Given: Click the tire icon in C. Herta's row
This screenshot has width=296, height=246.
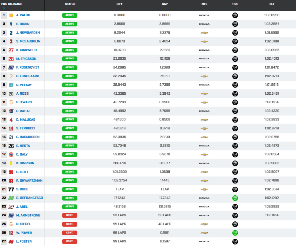Looking at the screenshot, I should [235, 146].
